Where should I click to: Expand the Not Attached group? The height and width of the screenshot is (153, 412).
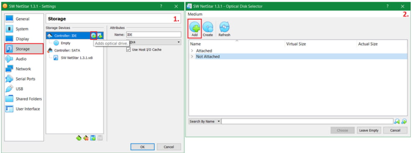tap(192, 56)
